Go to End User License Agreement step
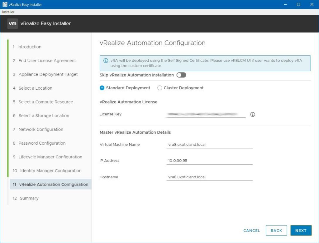Image resolution: width=319 pixels, height=243 pixels. point(44,61)
